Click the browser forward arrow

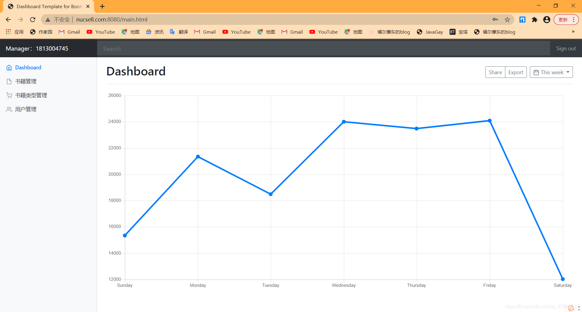(x=20, y=19)
